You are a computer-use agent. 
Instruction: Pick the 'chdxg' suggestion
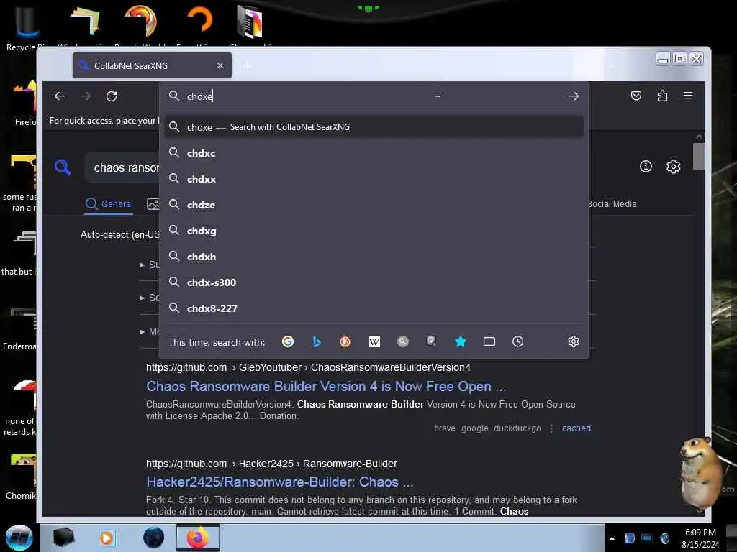click(374, 231)
